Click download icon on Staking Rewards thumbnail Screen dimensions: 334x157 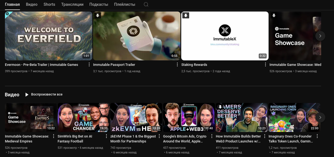186,15
